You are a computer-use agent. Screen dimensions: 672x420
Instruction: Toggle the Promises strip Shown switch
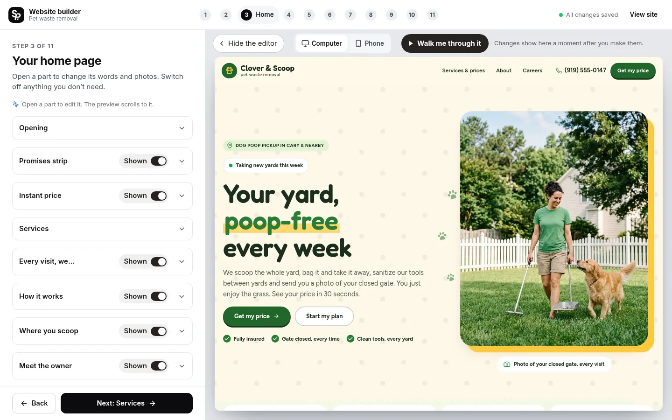[159, 161]
